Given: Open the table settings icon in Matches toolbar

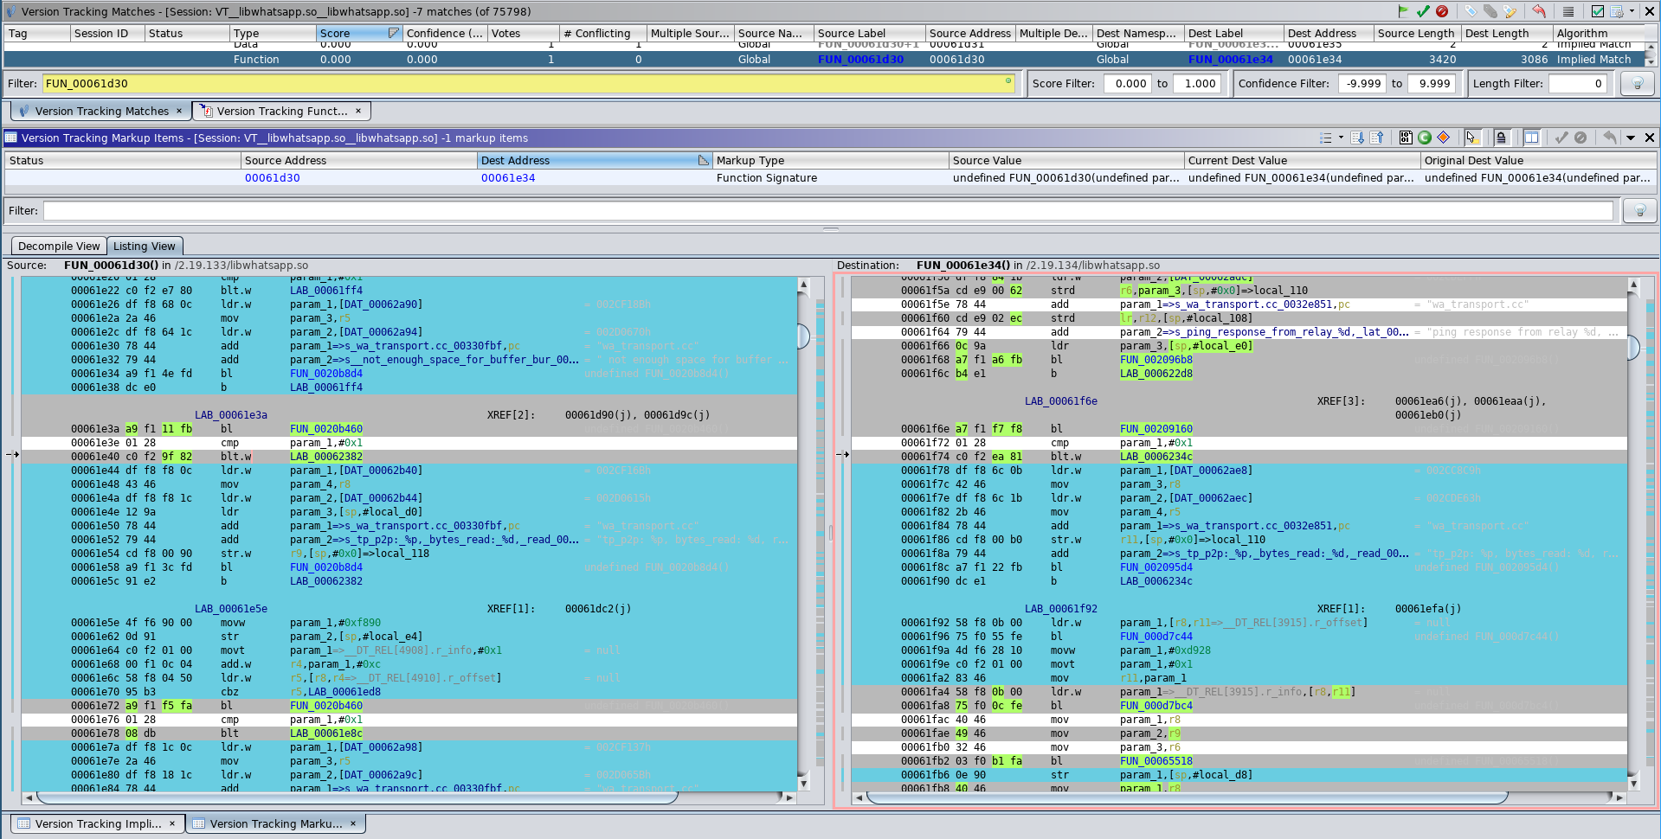Looking at the screenshot, I should point(1616,11).
